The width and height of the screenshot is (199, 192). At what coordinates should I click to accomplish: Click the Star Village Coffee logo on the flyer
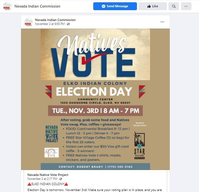pos(139,146)
